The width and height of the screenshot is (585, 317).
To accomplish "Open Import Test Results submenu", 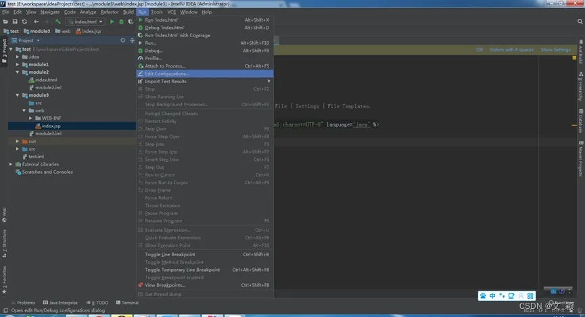I will (x=205, y=81).
